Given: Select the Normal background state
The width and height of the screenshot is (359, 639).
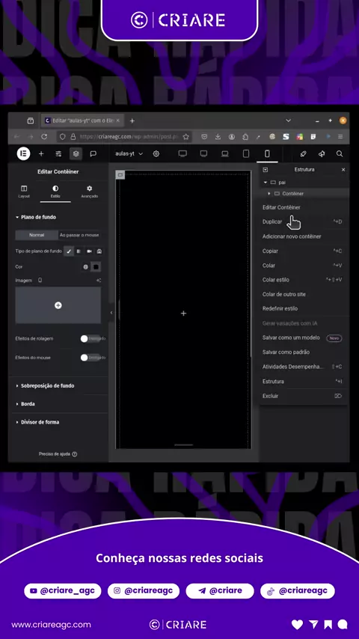Looking at the screenshot, I should pos(37,235).
